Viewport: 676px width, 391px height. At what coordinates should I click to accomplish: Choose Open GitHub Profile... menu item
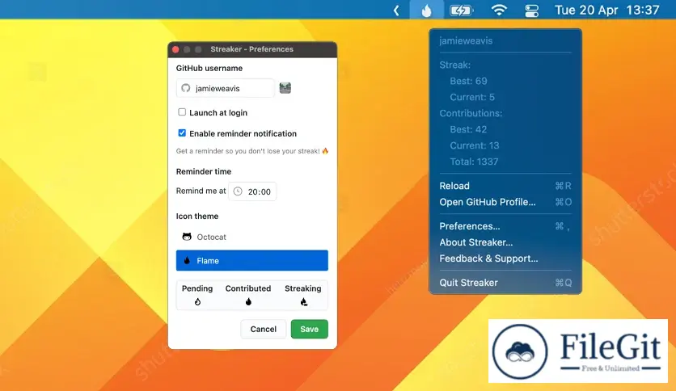(x=505, y=202)
